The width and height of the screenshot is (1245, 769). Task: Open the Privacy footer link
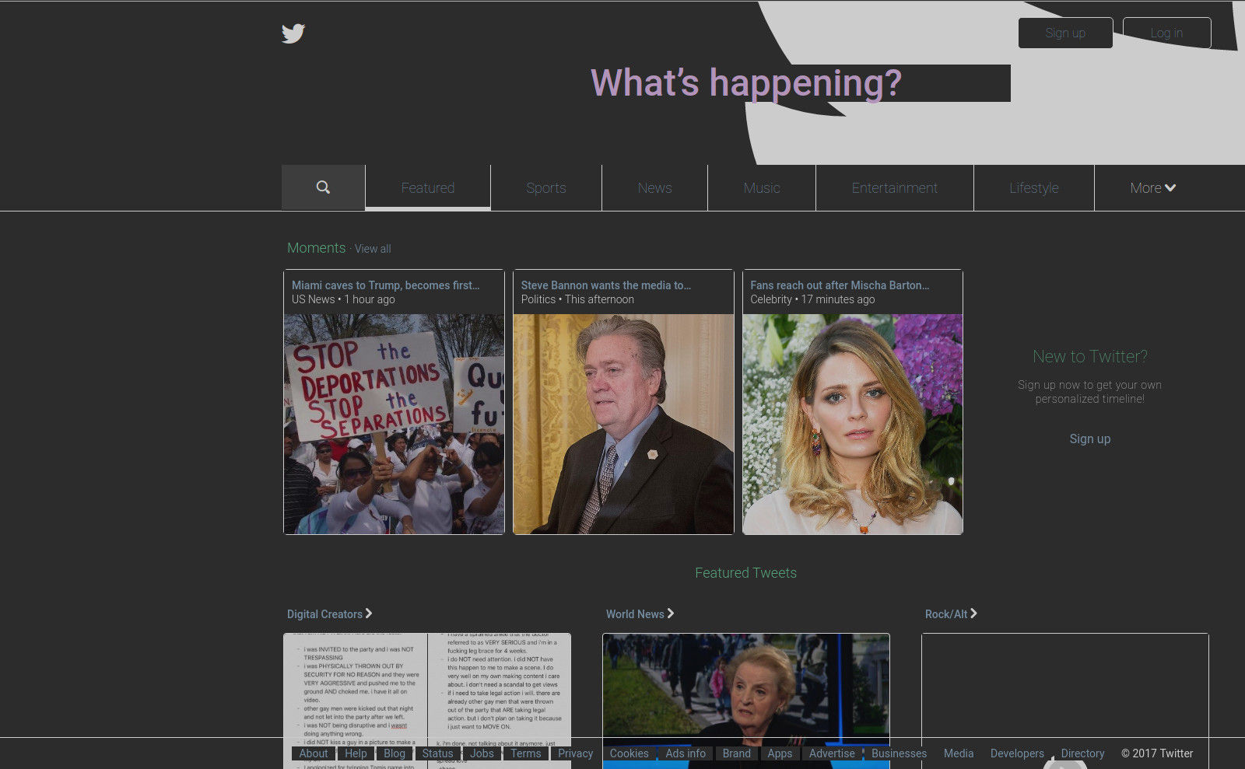point(575,753)
